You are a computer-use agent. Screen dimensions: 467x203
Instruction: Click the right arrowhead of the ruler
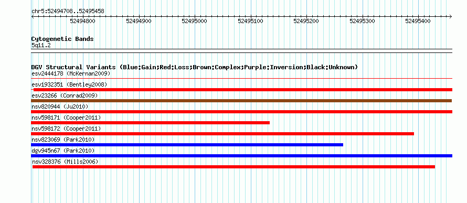tap(451, 16)
